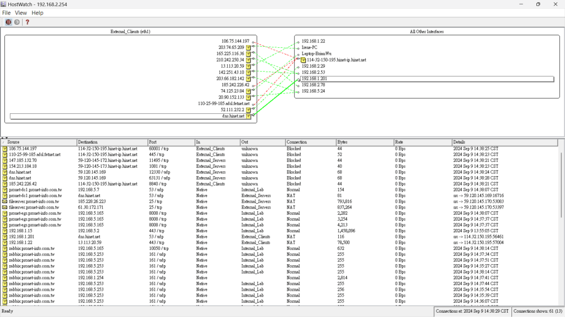Viewport: 565px width, 317px height.
Task: Click port cell 60001 / tcp
Action: pyautogui.click(x=159, y=149)
